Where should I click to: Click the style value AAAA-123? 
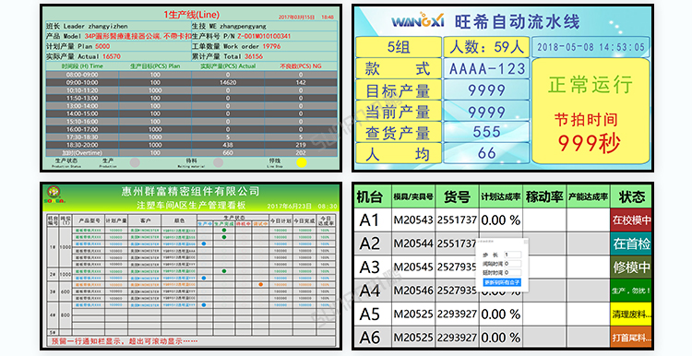487,68
